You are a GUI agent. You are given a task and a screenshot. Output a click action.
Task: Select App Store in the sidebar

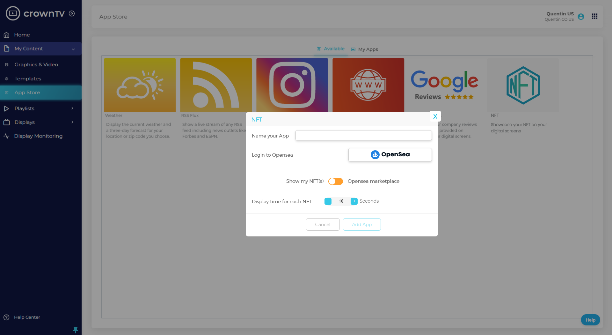(x=41, y=93)
